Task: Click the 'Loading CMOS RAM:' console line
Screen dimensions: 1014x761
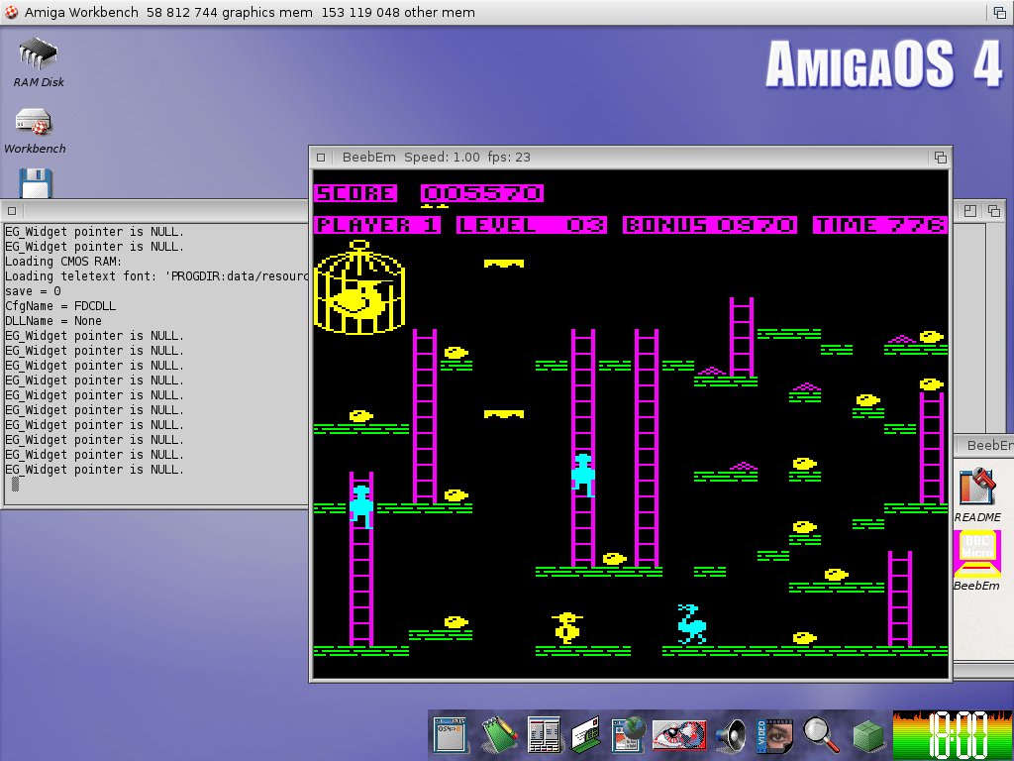Action: tap(63, 262)
